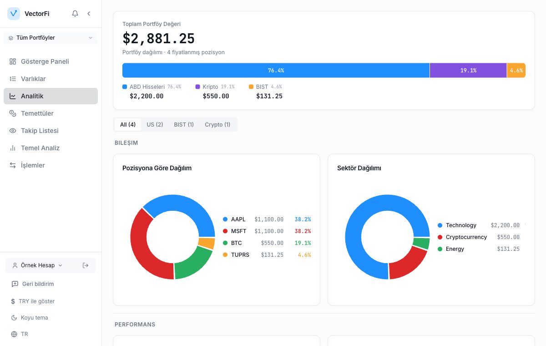This screenshot has width=546, height=346.
Task: Click the Temettüler coins icon
Action: point(13,113)
